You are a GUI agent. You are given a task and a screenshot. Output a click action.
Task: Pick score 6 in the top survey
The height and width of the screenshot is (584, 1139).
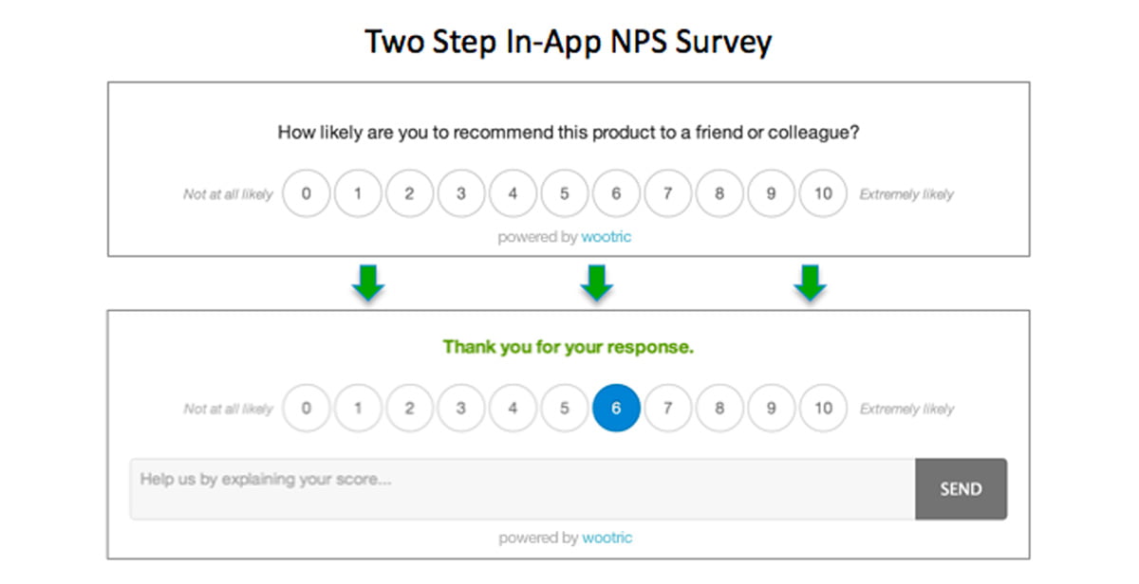point(616,194)
